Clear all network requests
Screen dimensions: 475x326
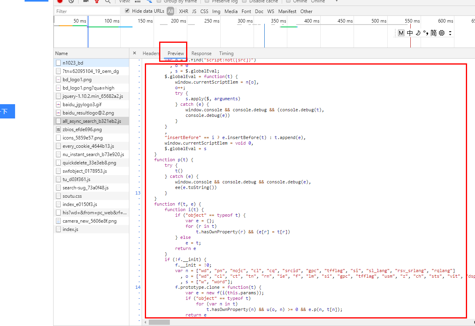point(71,1)
